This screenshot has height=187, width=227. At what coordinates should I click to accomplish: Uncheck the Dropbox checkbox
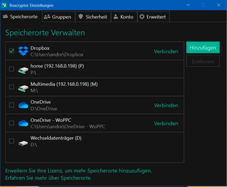click(x=12, y=51)
